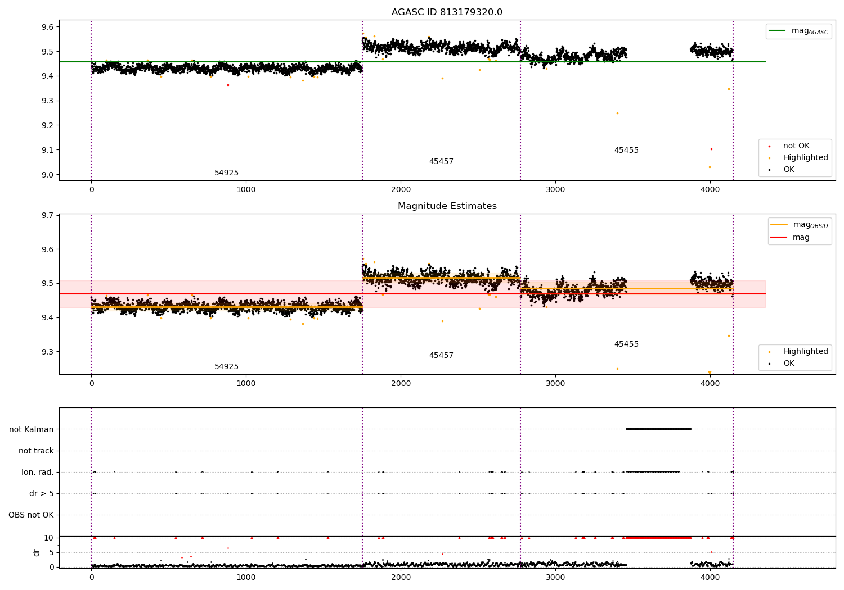Click the black 'not Kalman' data bar
This screenshot has width=844, height=590.
658,429
